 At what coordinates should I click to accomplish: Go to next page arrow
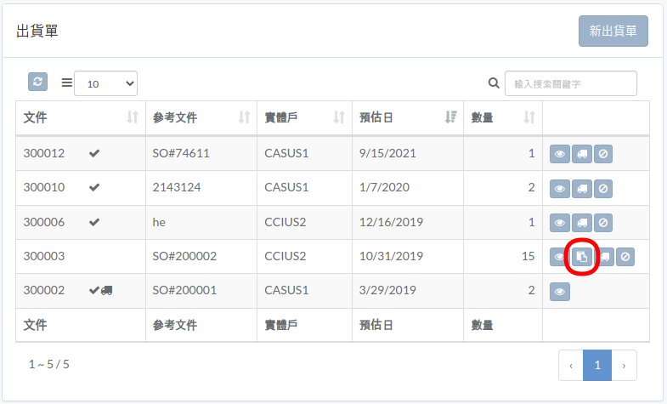[x=624, y=365]
